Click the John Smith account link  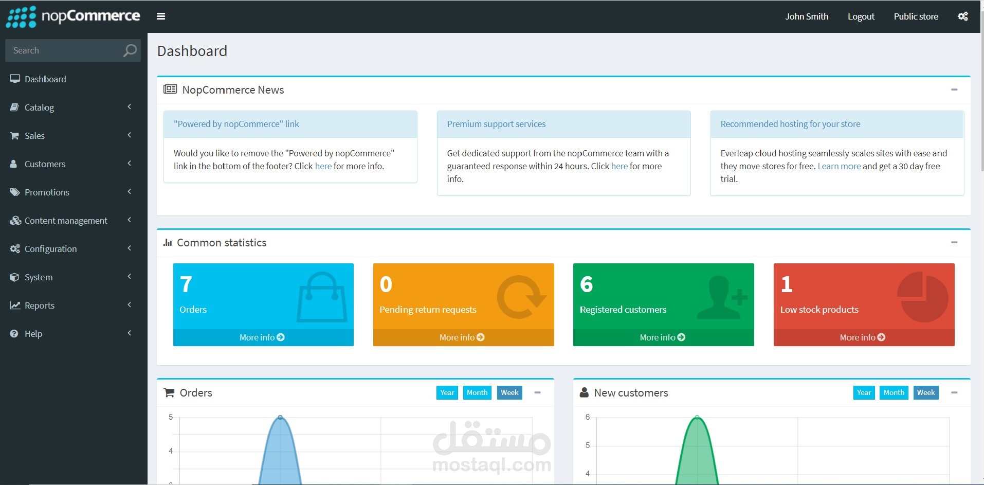tap(807, 16)
